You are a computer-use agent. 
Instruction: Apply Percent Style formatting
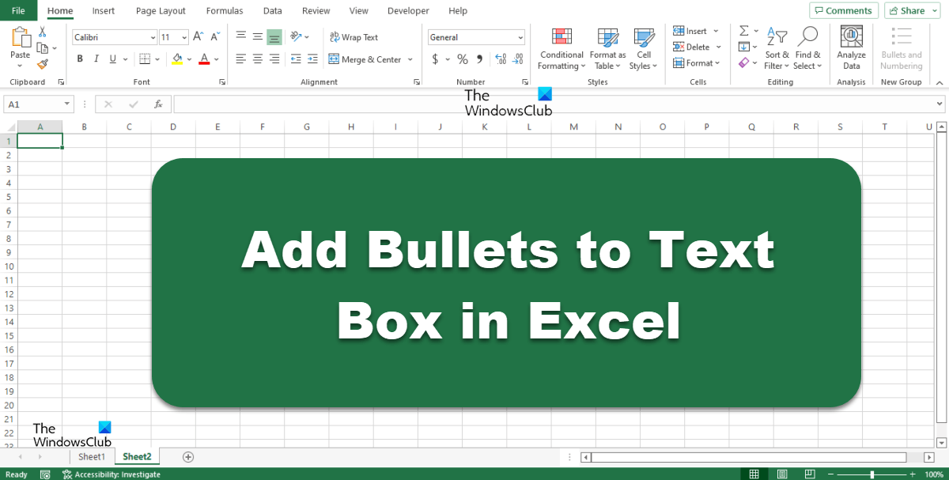pyautogui.click(x=462, y=59)
